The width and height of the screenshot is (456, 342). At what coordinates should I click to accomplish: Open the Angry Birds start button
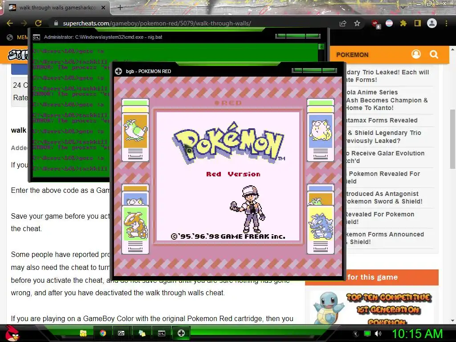[12, 333]
